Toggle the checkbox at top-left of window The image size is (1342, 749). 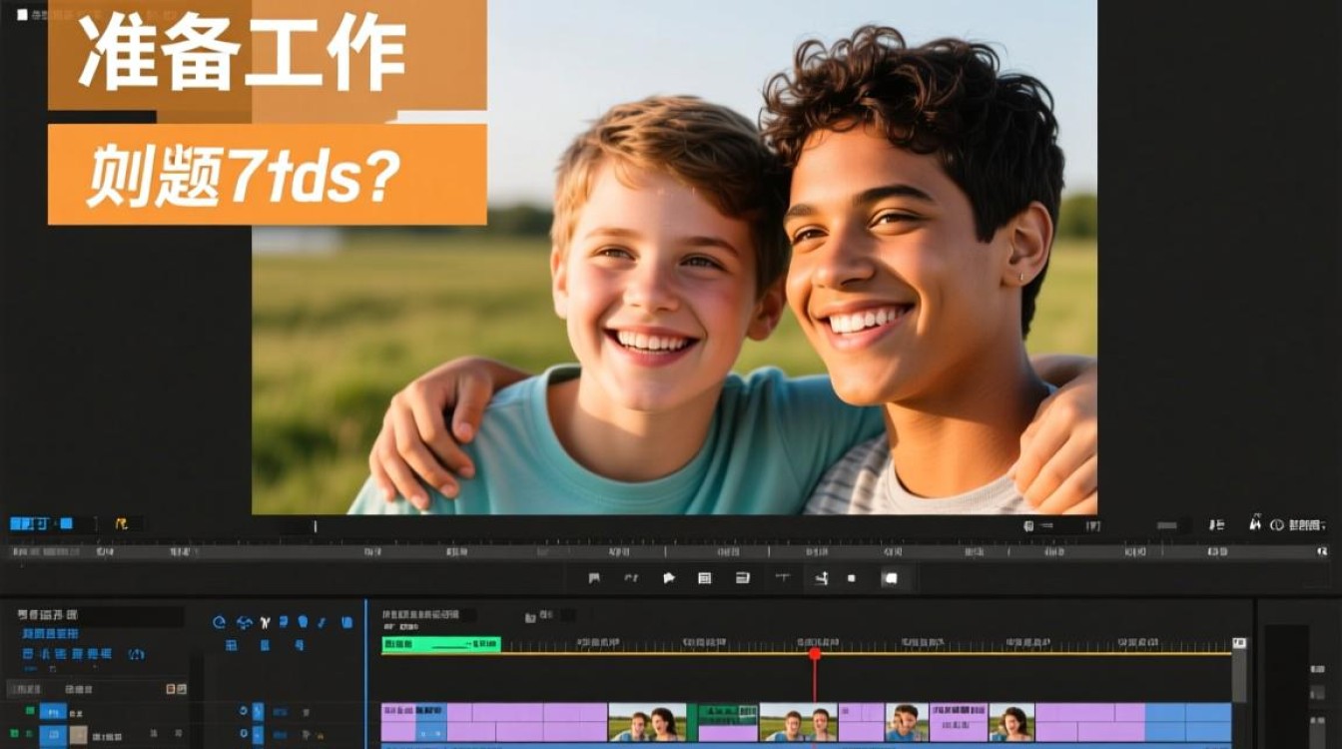click(23, 15)
